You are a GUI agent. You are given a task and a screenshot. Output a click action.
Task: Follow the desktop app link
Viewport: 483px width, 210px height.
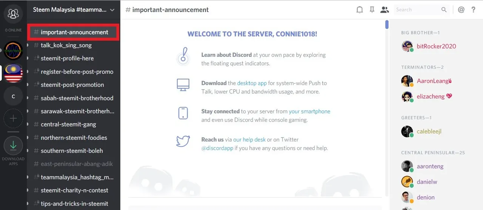tap(252, 83)
